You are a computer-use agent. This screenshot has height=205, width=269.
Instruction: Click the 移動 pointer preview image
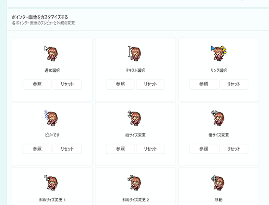(218, 183)
